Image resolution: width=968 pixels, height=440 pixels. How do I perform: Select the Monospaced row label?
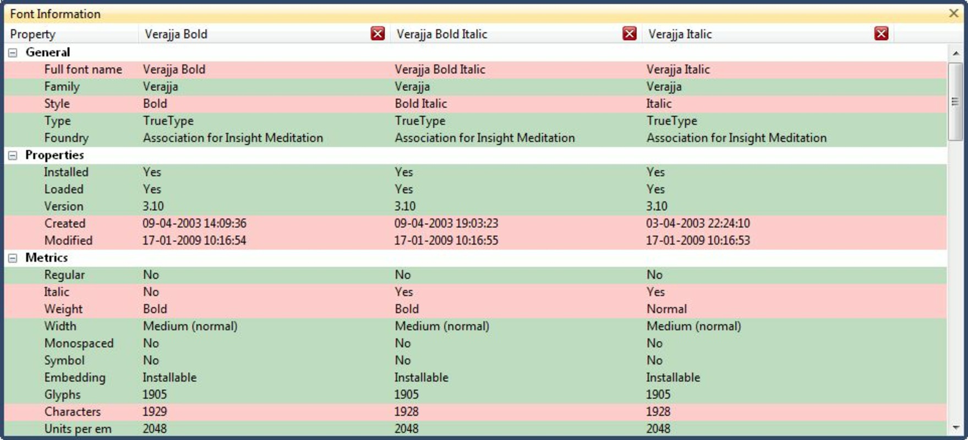click(x=79, y=343)
